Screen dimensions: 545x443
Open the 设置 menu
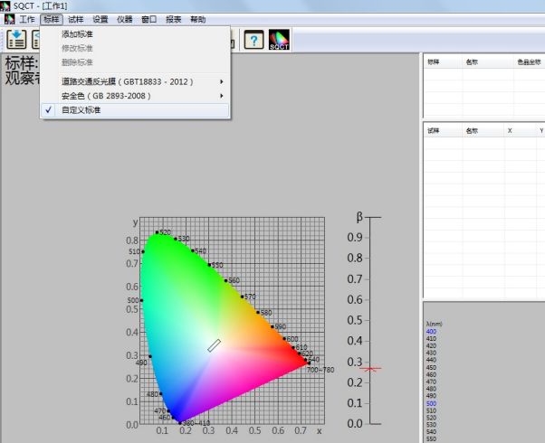pos(100,19)
